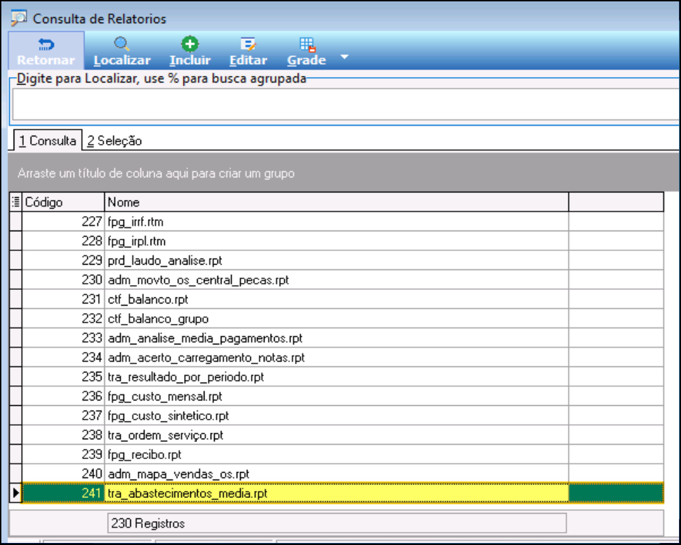The height and width of the screenshot is (545, 681).
Task: Click the green Incluir plus icon
Action: [190, 44]
